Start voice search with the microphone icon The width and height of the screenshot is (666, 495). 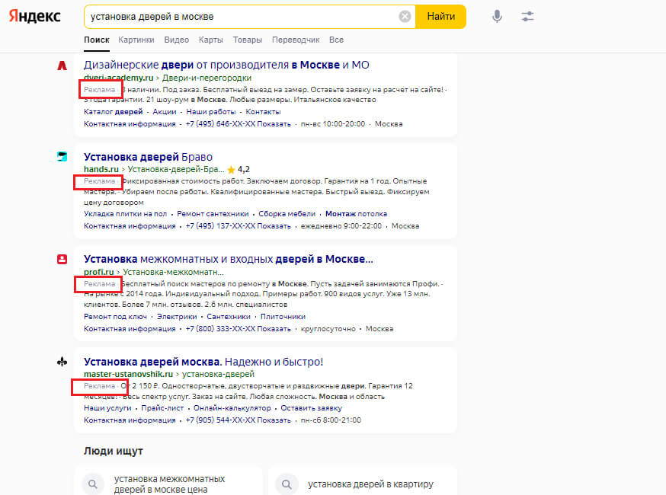pyautogui.click(x=497, y=17)
